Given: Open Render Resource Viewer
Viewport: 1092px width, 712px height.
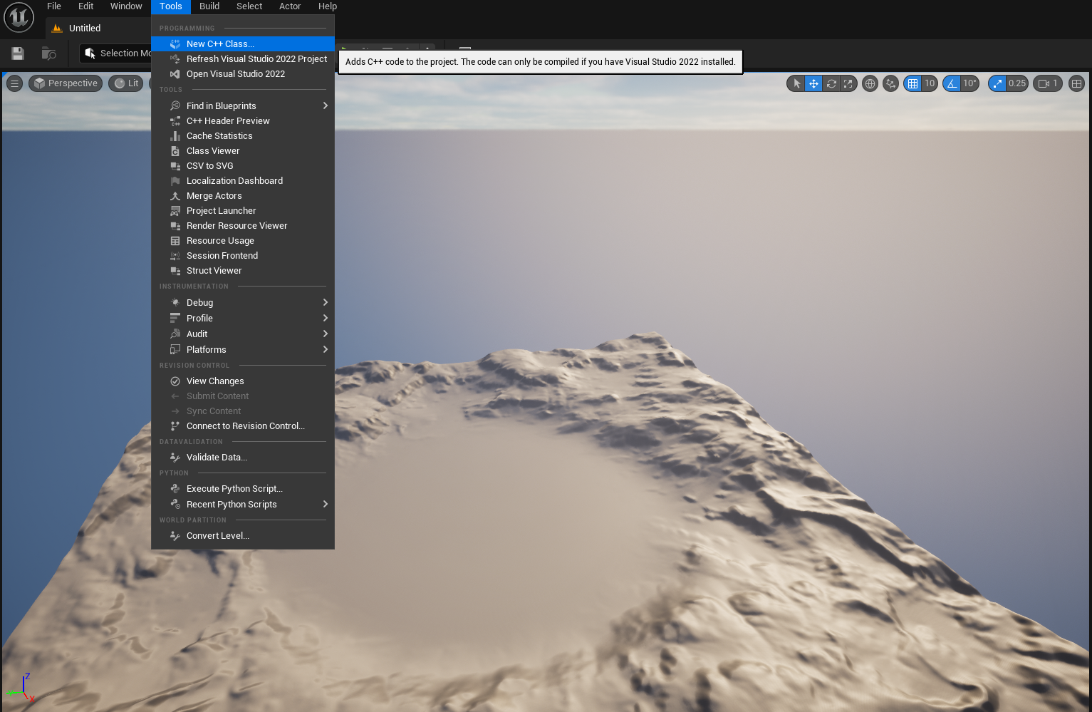Looking at the screenshot, I should click(243, 226).
